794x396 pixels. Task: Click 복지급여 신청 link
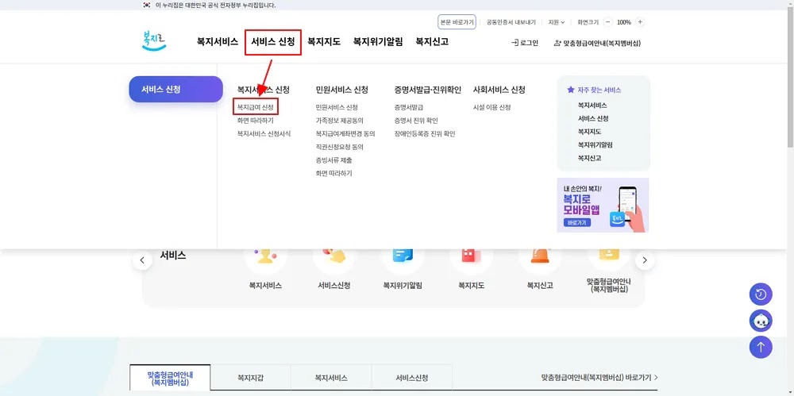[256, 107]
